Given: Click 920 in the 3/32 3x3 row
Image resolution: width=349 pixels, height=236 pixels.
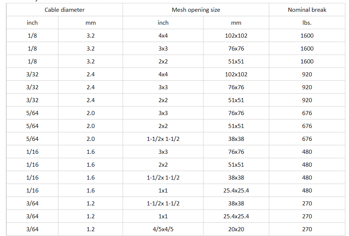Looking at the screenshot, I should [x=307, y=87].
